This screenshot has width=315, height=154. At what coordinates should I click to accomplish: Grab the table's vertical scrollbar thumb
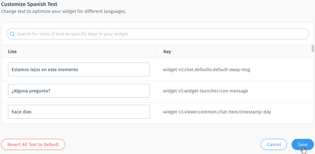(313, 48)
